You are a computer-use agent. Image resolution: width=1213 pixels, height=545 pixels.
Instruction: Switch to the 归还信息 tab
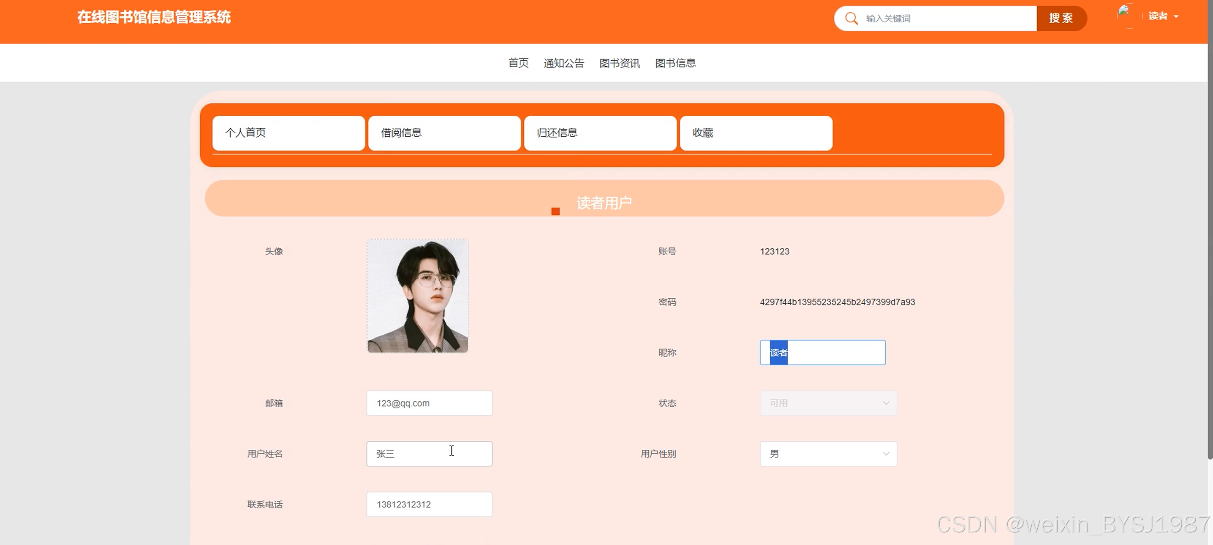pyautogui.click(x=601, y=132)
